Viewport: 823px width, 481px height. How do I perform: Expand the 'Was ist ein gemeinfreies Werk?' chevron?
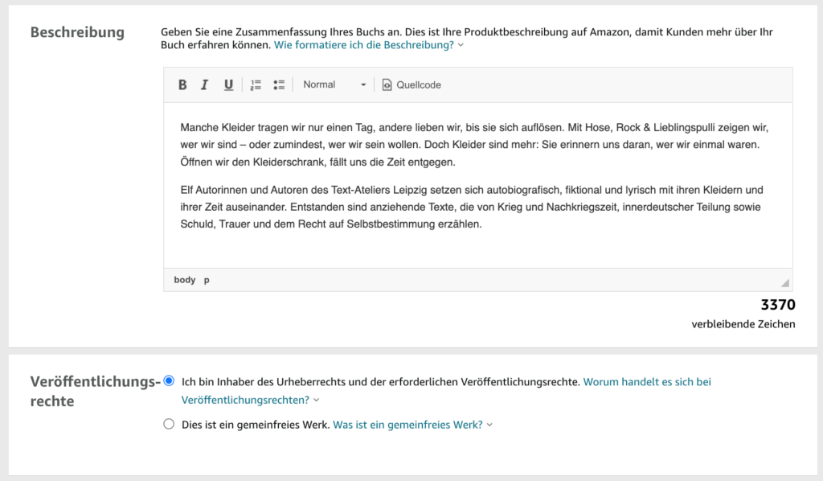point(489,425)
